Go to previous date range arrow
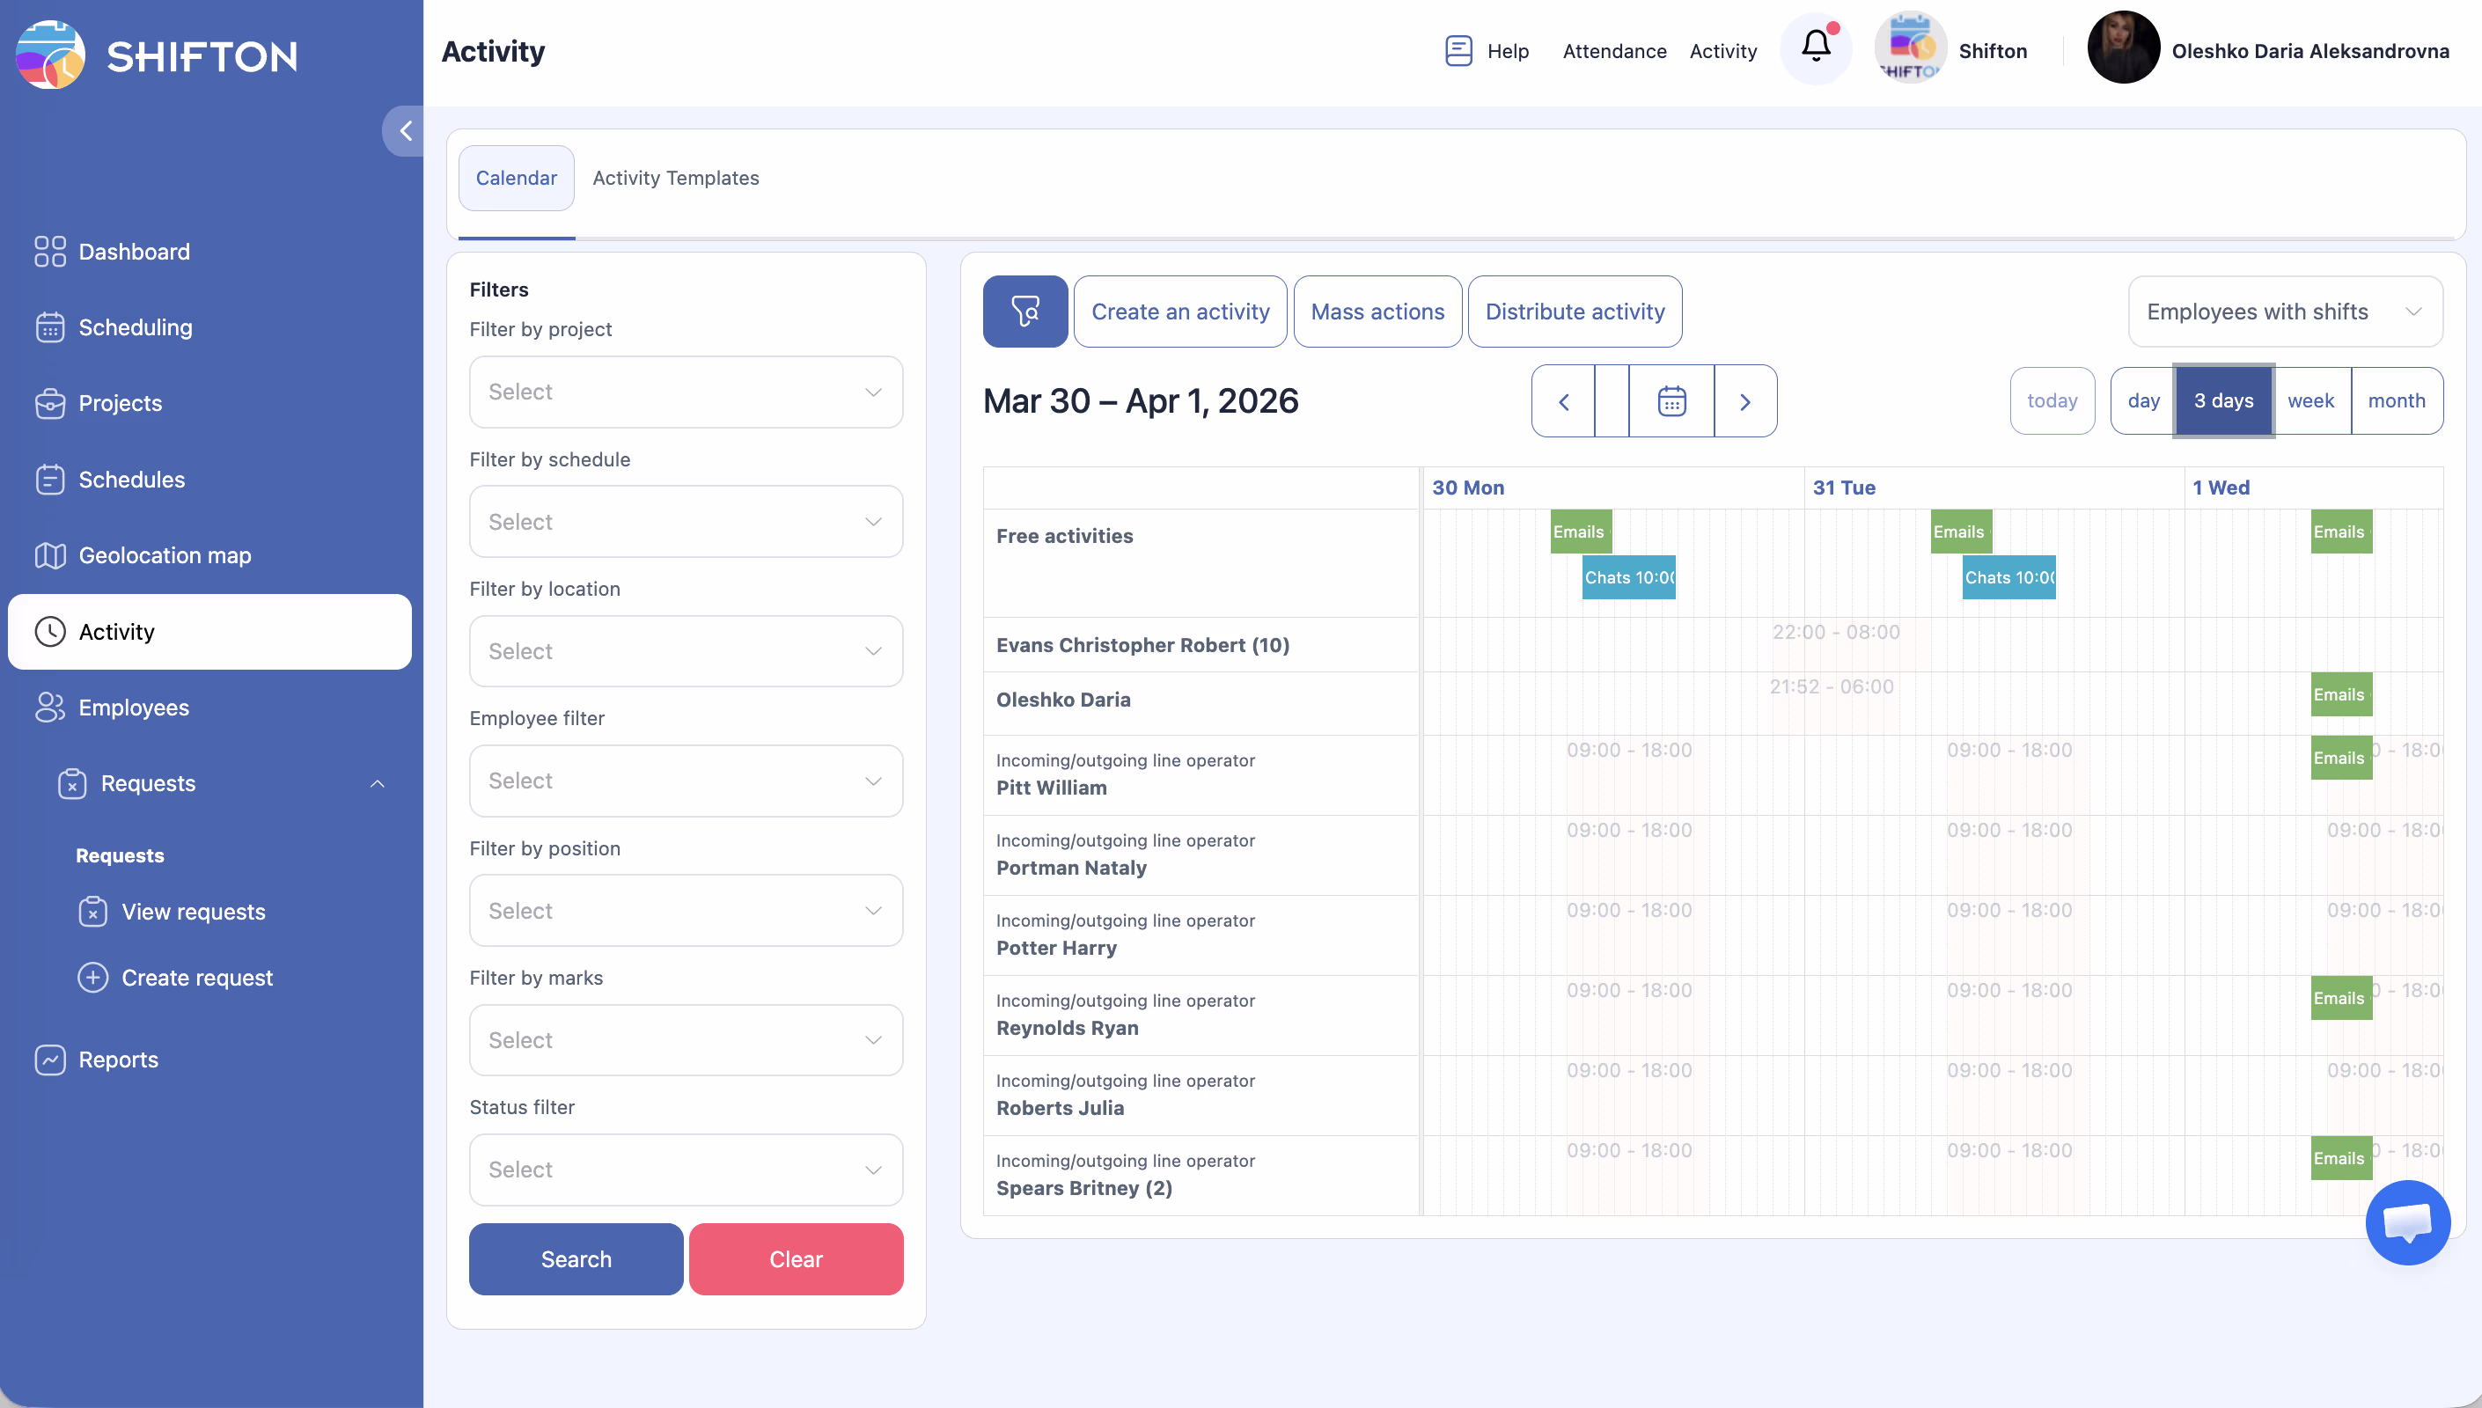 pyautogui.click(x=1563, y=400)
